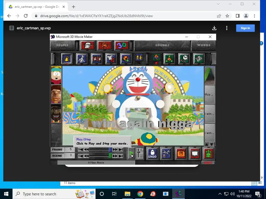Show hidden system tray icons
Viewport: 266px width, 199px height.
point(220,194)
